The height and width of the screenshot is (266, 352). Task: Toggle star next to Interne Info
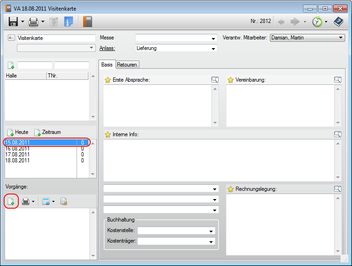coord(108,134)
